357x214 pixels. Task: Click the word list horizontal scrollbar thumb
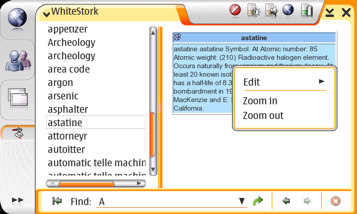(87, 184)
